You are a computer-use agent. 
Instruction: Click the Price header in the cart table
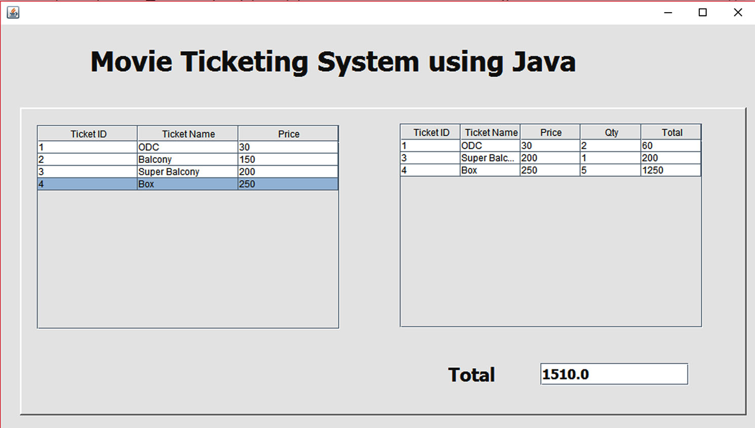[550, 132]
